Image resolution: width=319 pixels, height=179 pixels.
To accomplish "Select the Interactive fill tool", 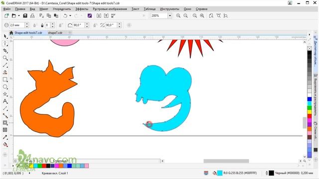I will (5, 145).
